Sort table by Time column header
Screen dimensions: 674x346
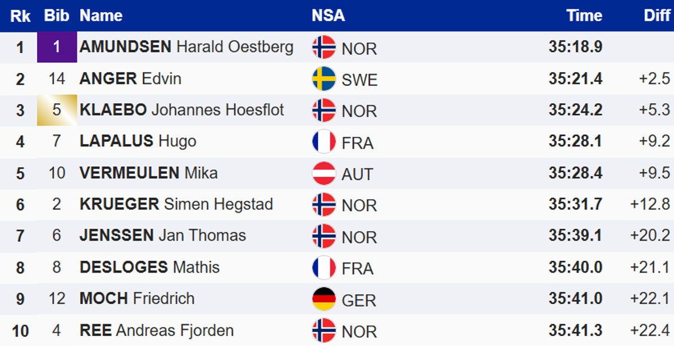[584, 16]
